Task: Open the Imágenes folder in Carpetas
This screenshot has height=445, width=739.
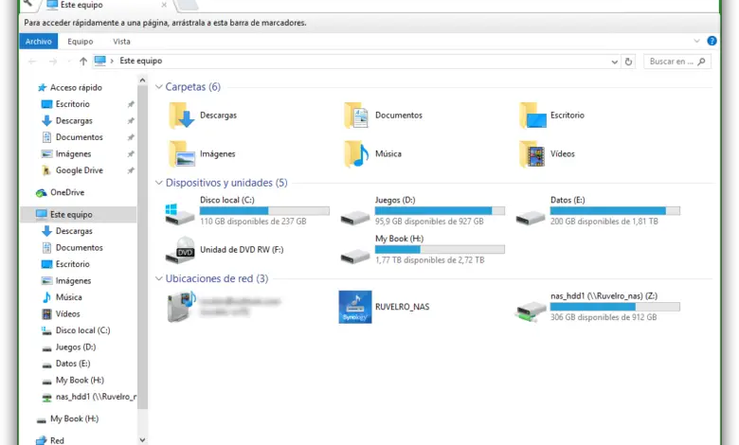Action: [182, 154]
